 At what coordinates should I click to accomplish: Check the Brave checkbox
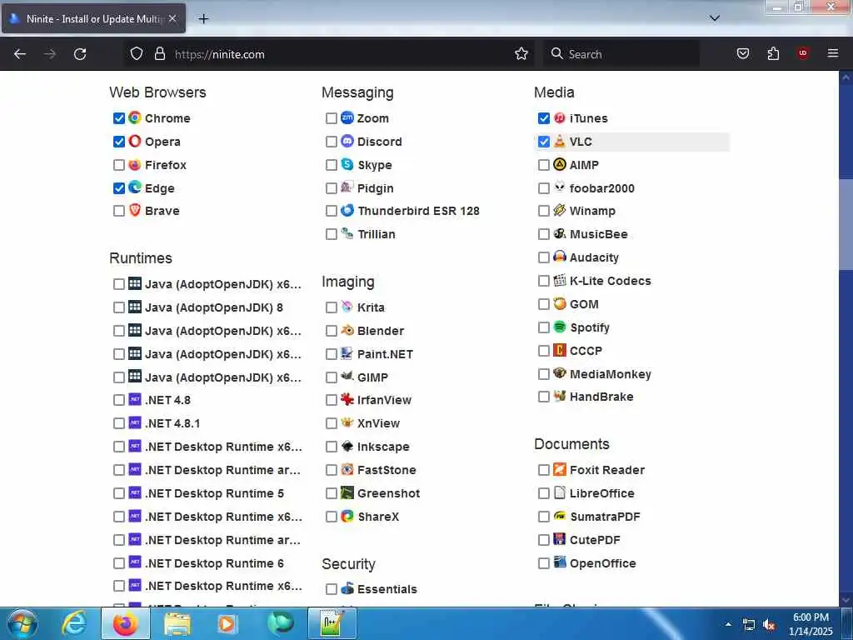pyautogui.click(x=118, y=211)
